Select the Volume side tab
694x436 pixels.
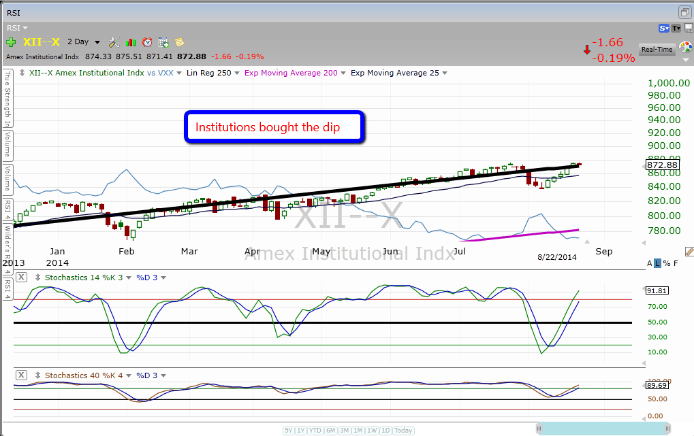coord(8,144)
